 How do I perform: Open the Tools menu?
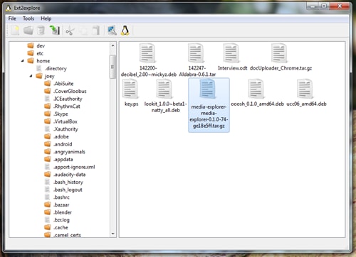click(x=28, y=18)
